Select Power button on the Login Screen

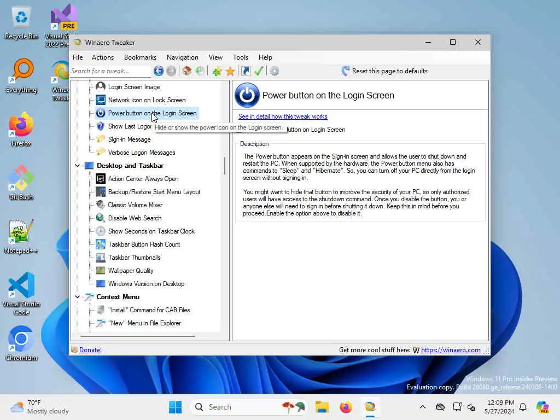tap(147, 113)
